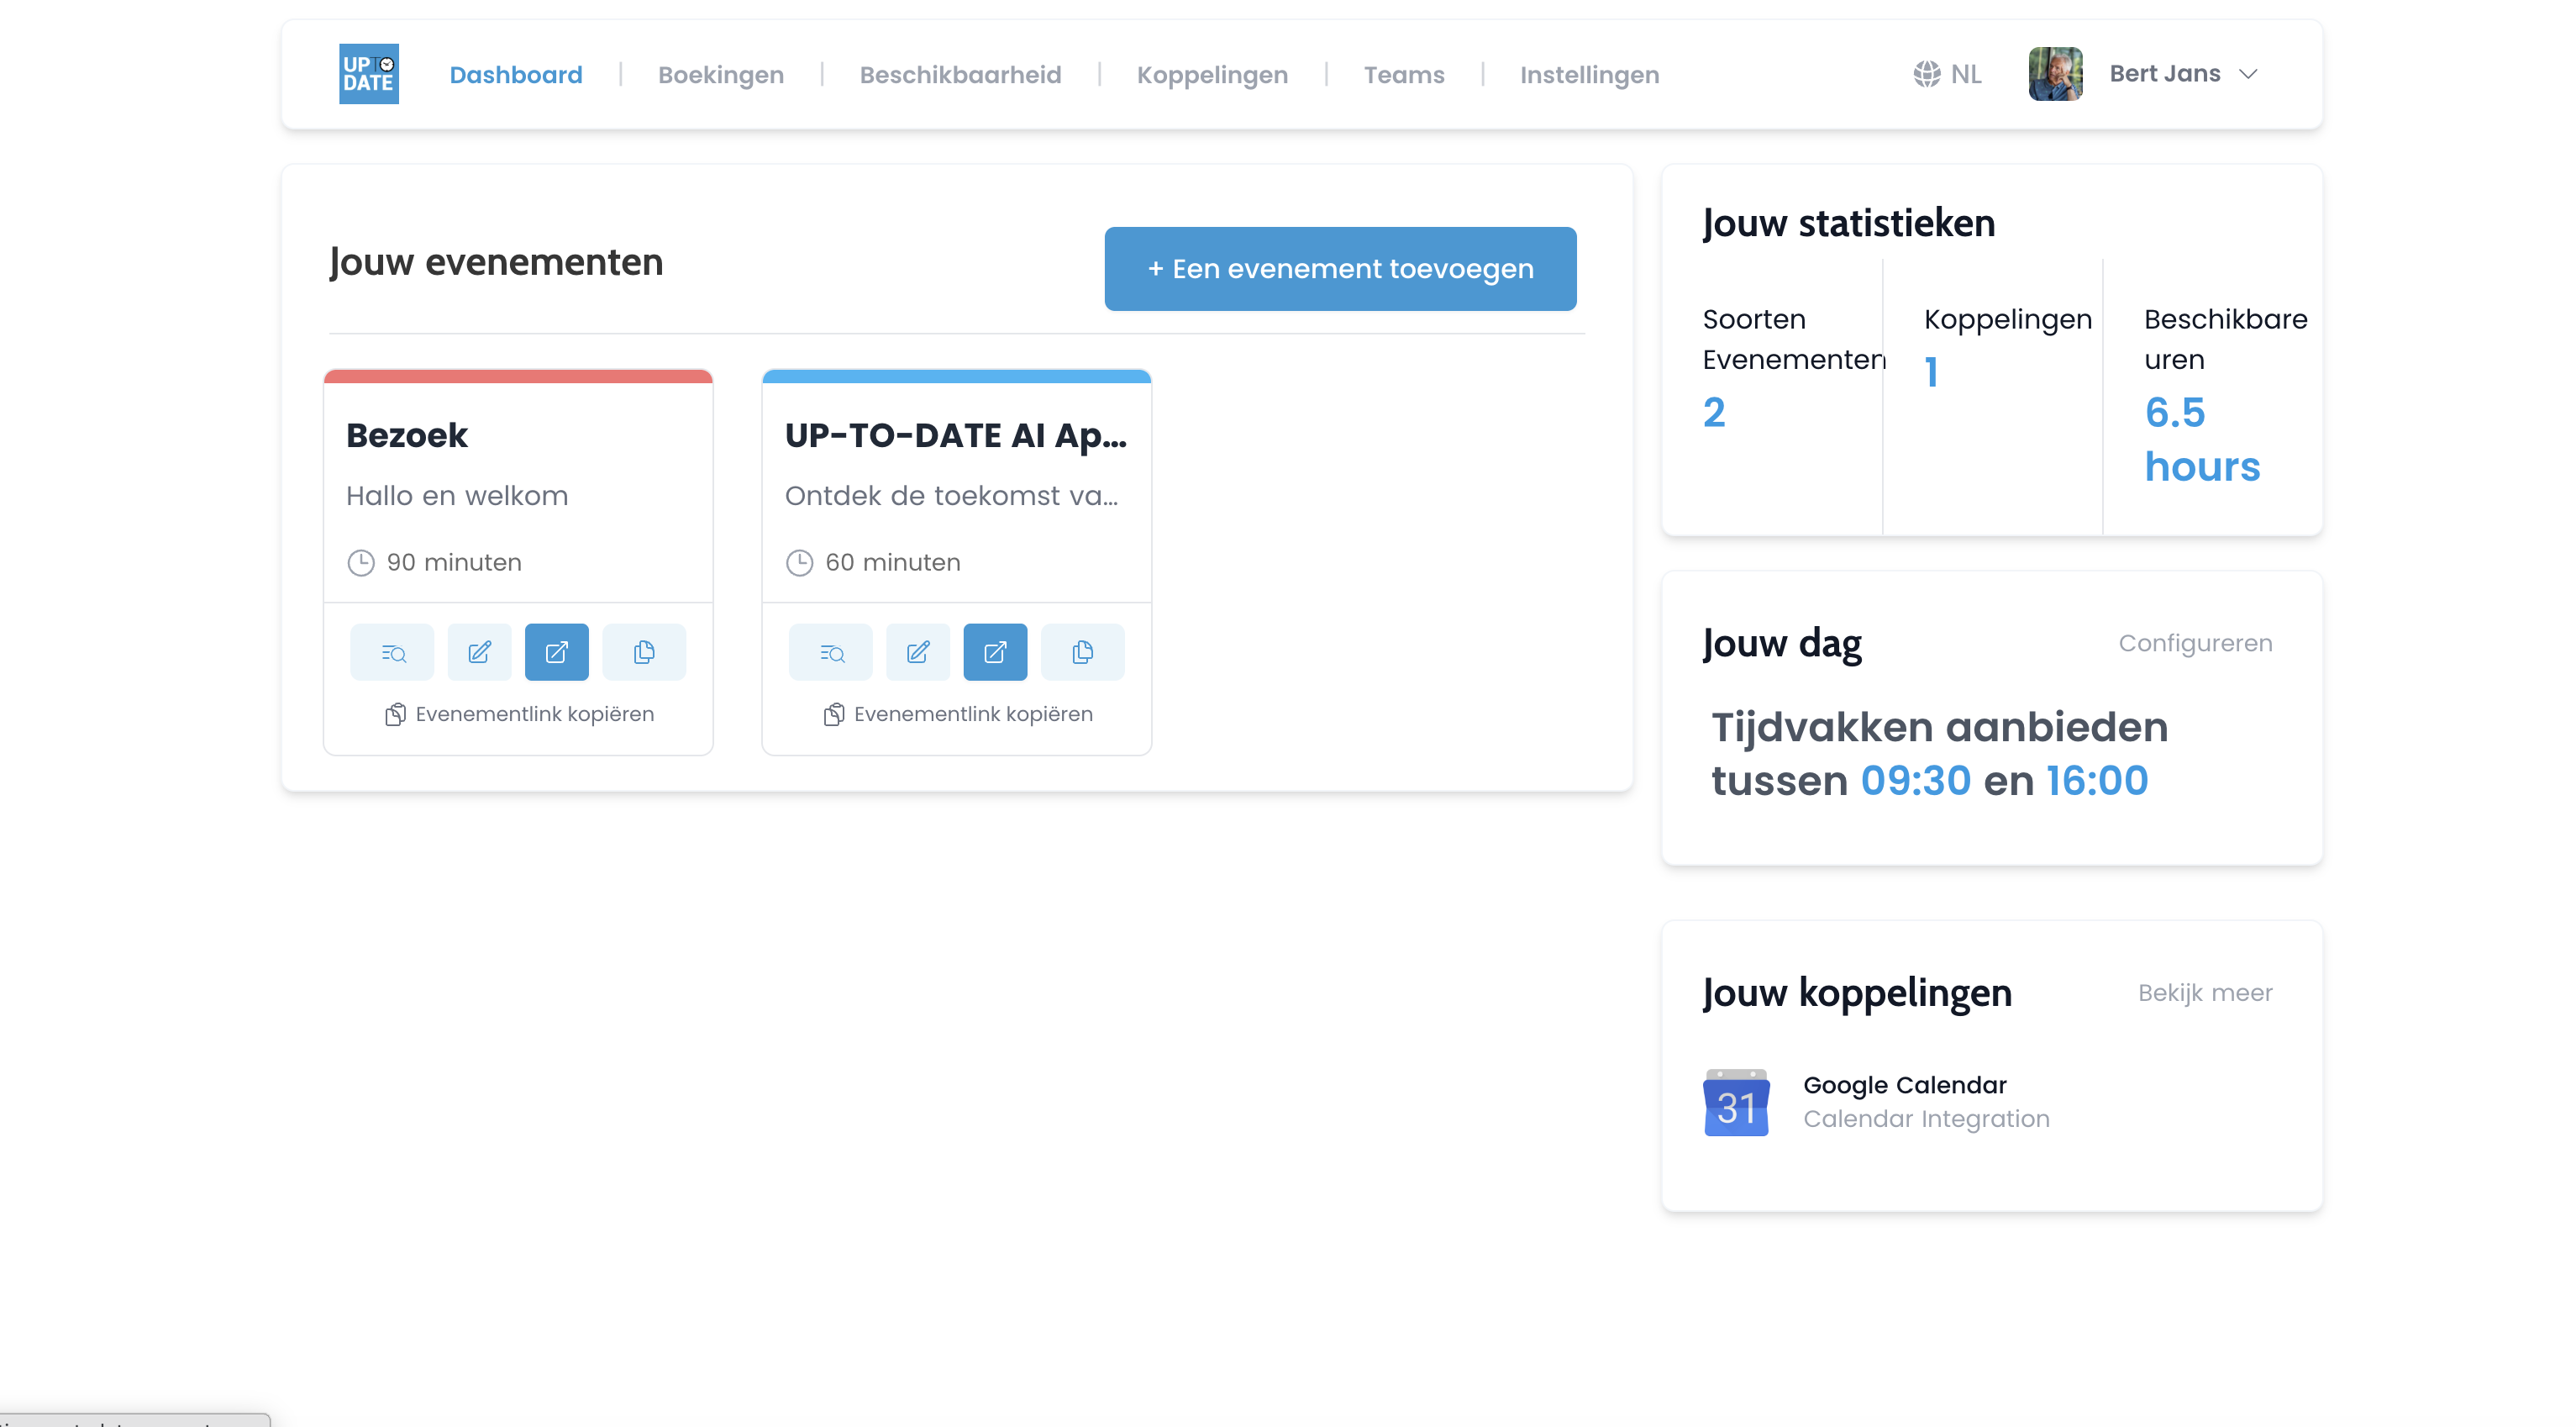Preview the UP-TO-DATE AI event
This screenshot has width=2576, height=1427.
click(831, 652)
